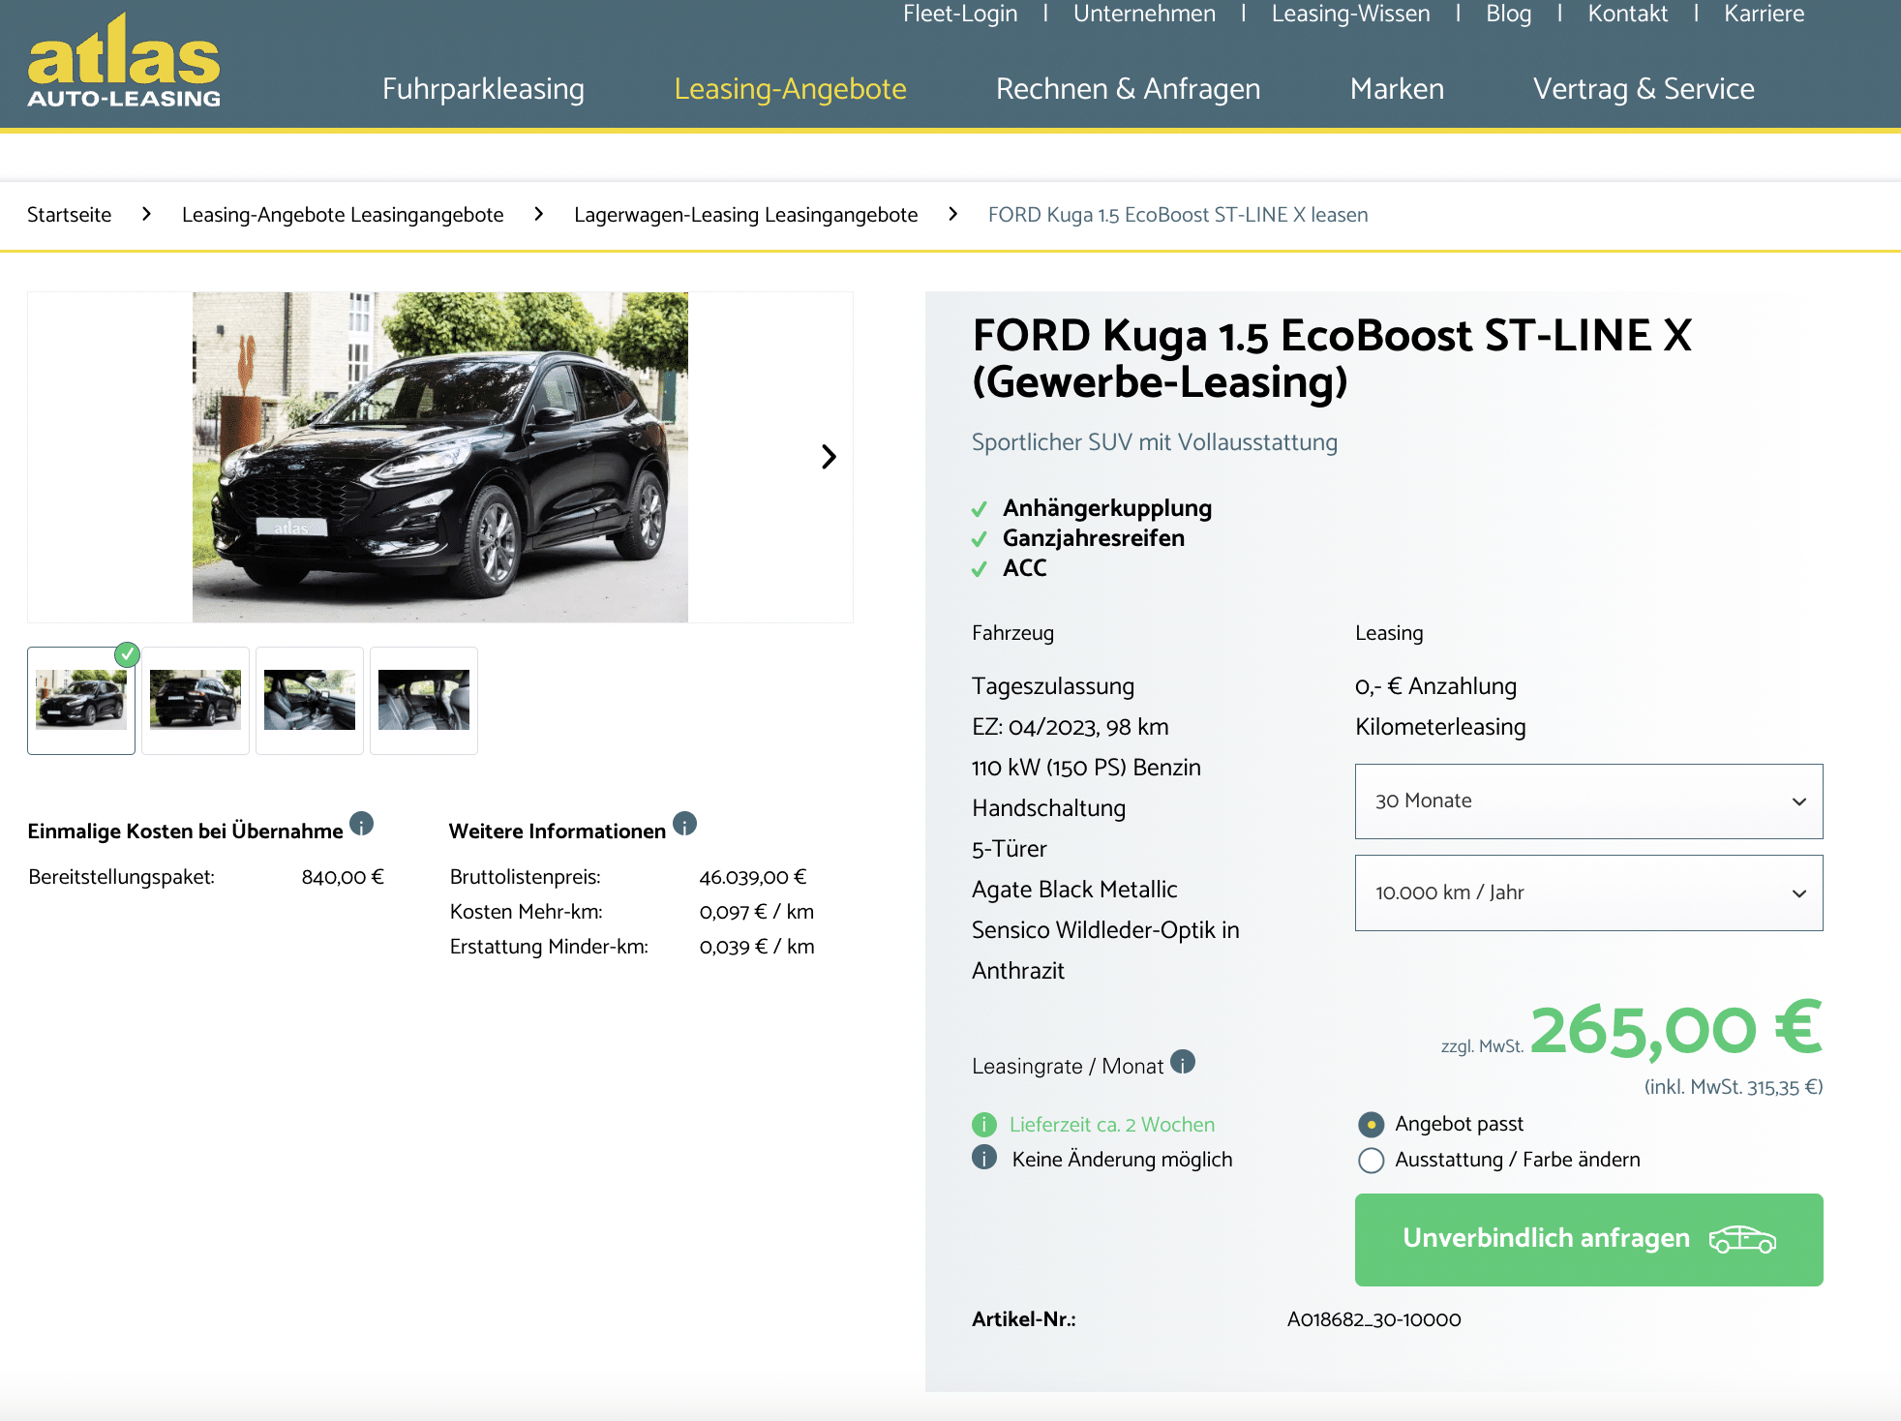Click inkl. MwSt. 315,35 € text
The height and width of the screenshot is (1421, 1901).
(1734, 1087)
